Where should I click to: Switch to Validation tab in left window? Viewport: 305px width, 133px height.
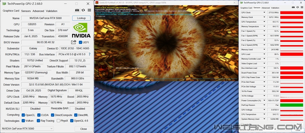tap(52, 11)
